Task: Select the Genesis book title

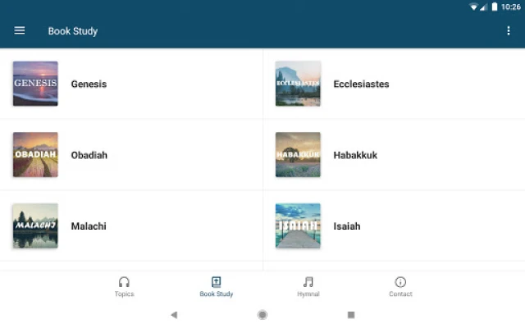Action: (89, 84)
